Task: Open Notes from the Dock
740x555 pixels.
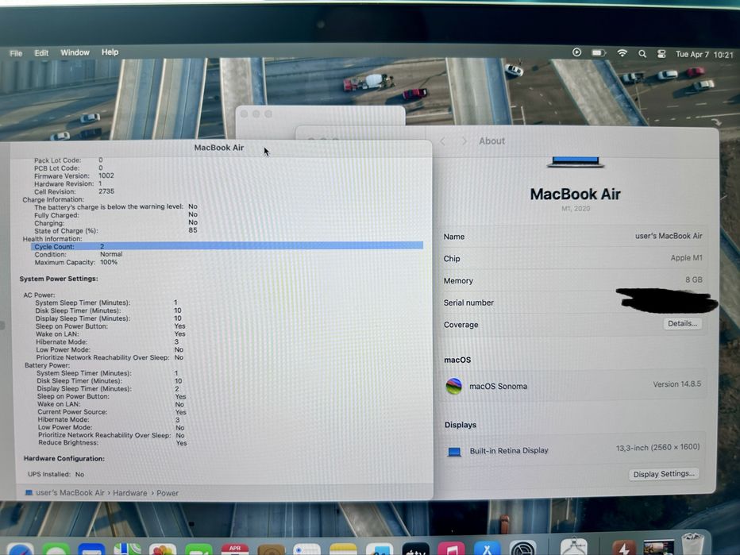Action: point(343,549)
